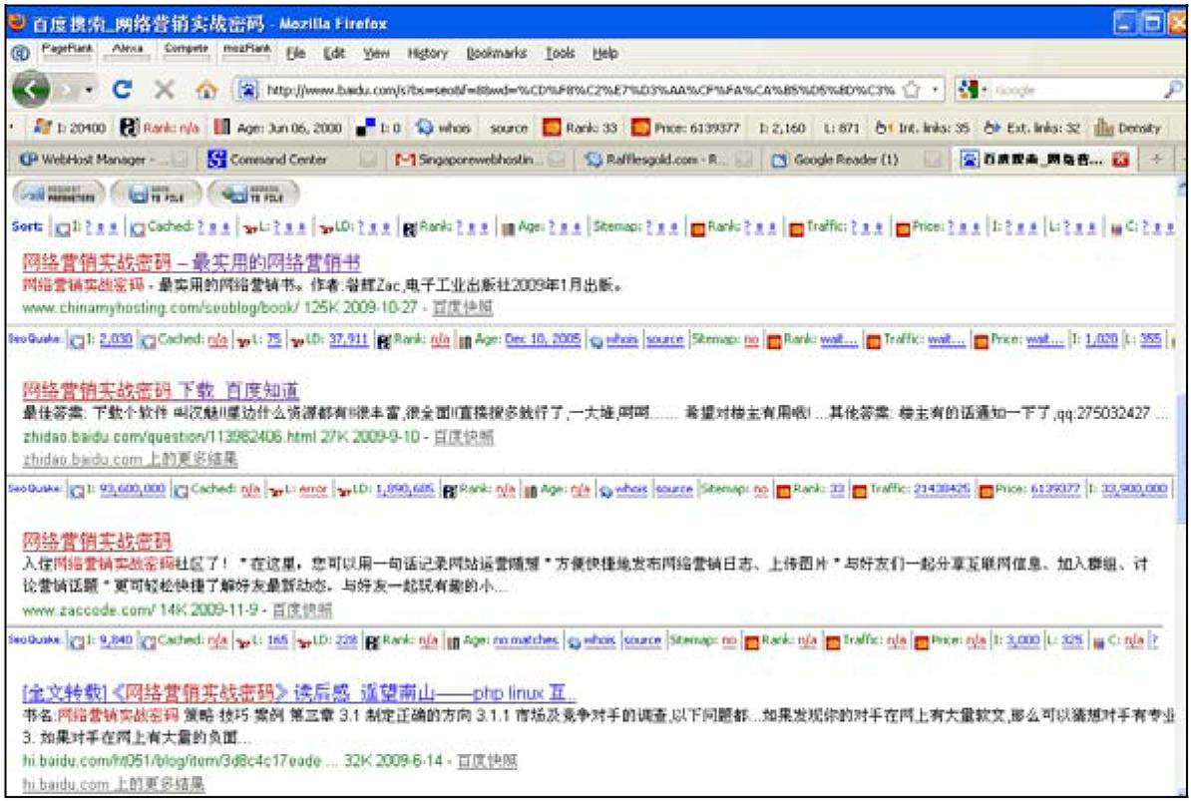Close the active Baidu search tab
The width and height of the screenshot is (1191, 801).
1120,160
